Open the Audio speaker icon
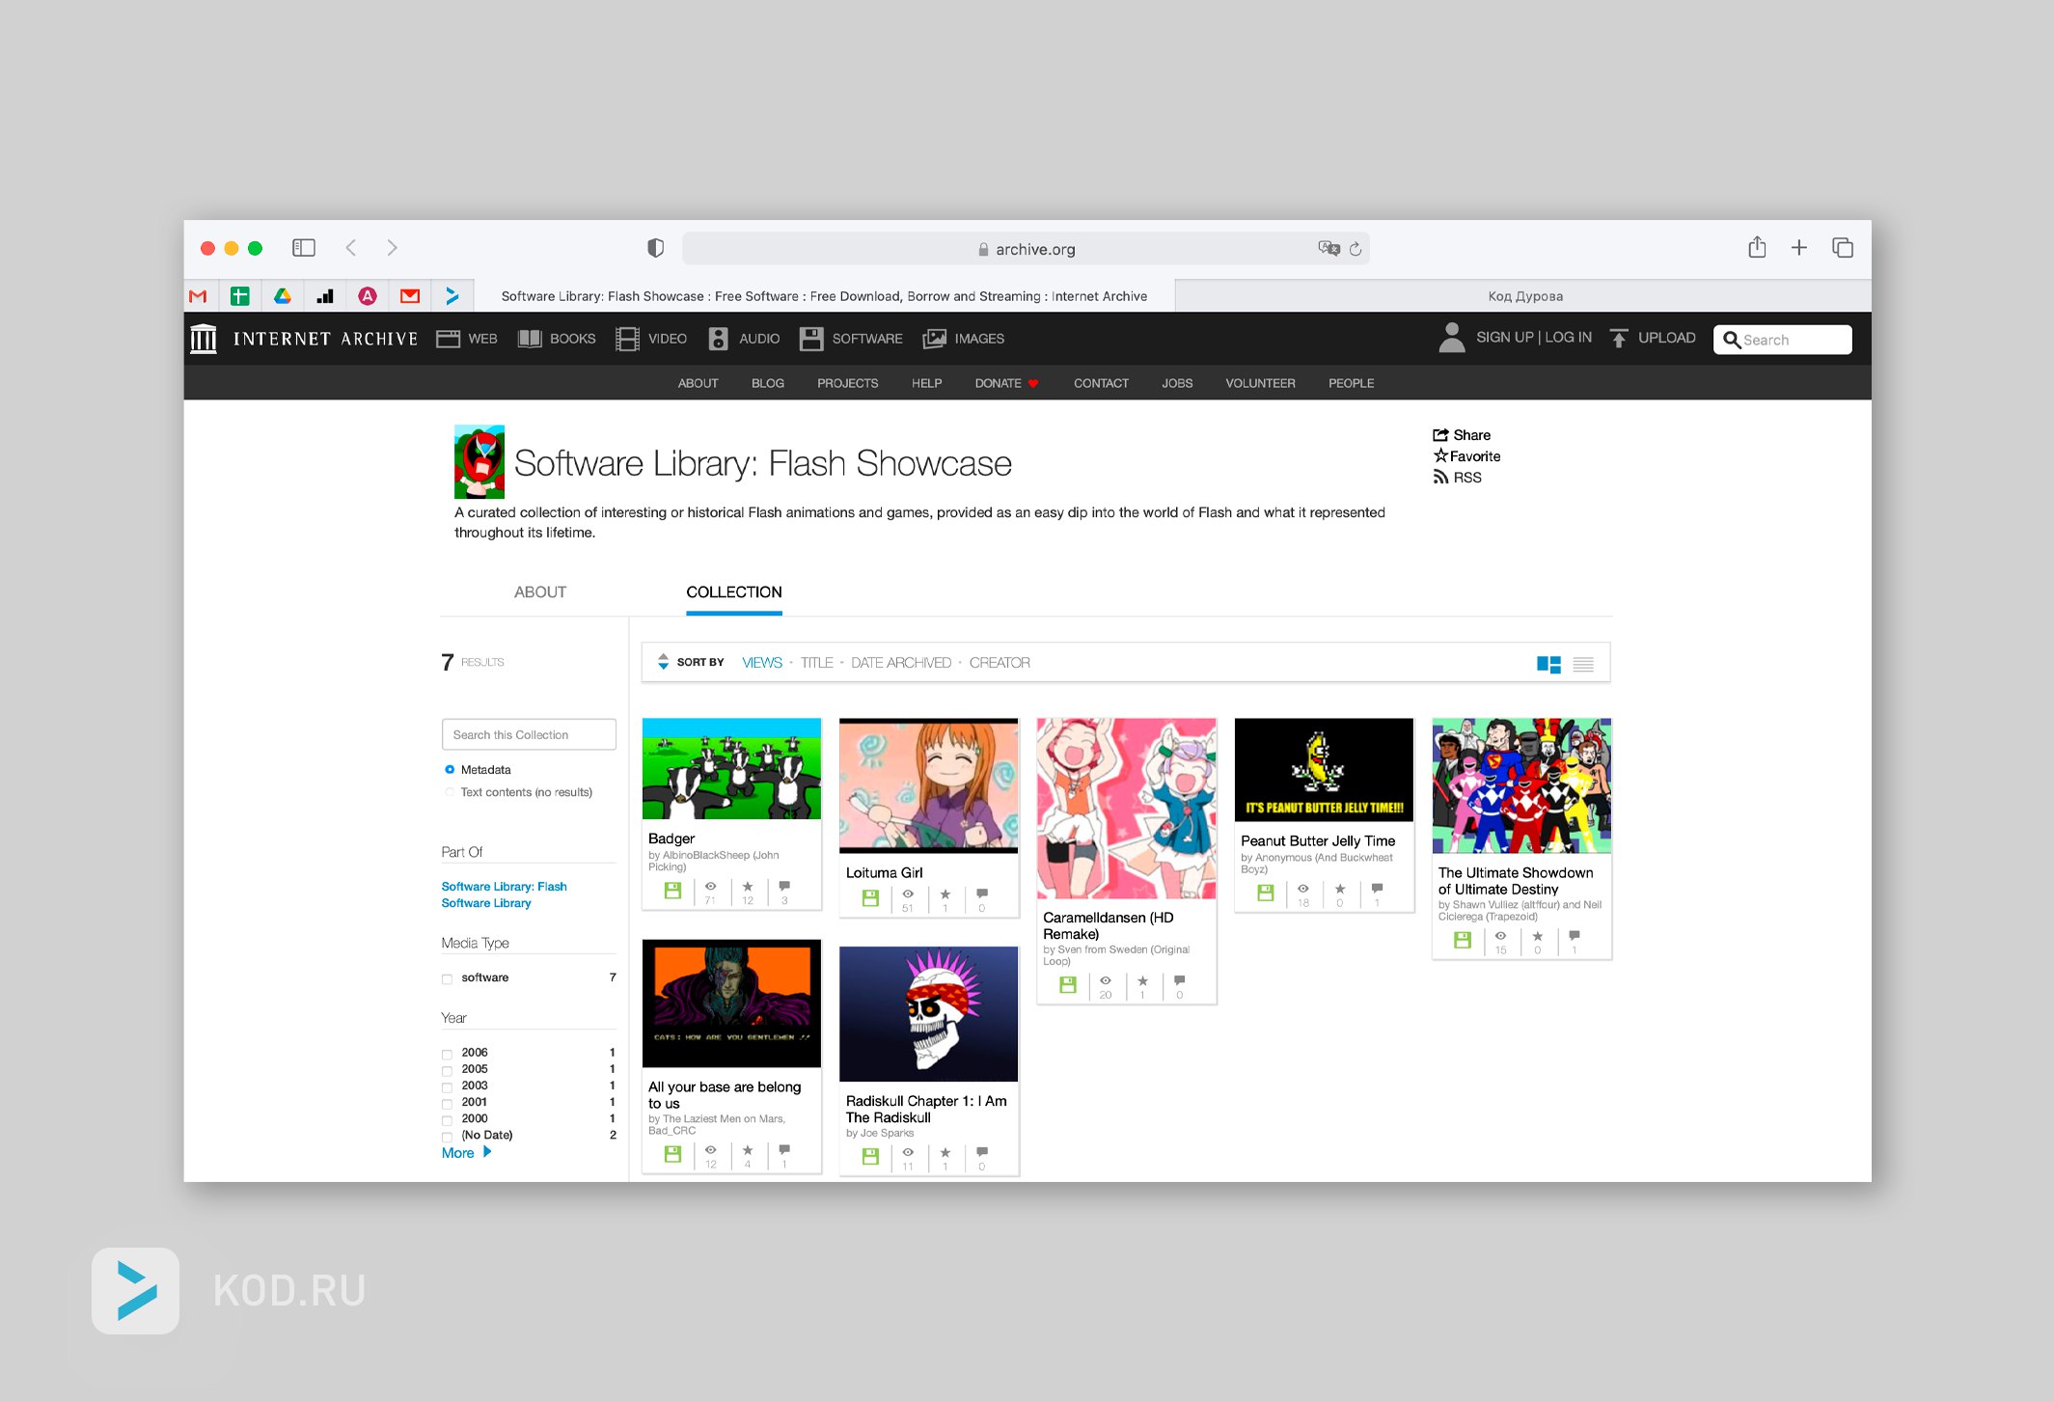2054x1402 pixels. tap(718, 339)
